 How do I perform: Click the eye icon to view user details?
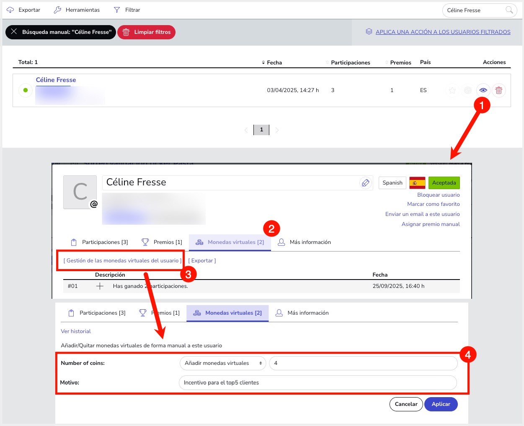point(483,90)
